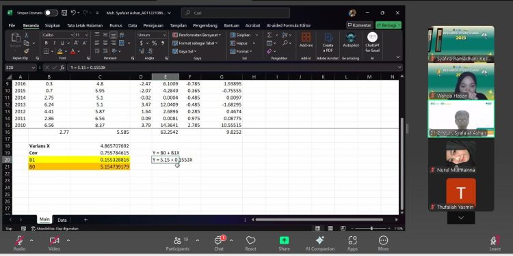Click the Find and Select magnifier icon
Viewport: 513px width, 256px height.
(285, 43)
